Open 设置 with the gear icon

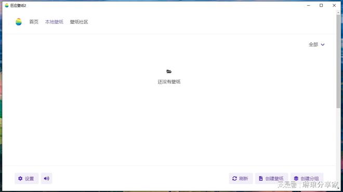(27, 179)
